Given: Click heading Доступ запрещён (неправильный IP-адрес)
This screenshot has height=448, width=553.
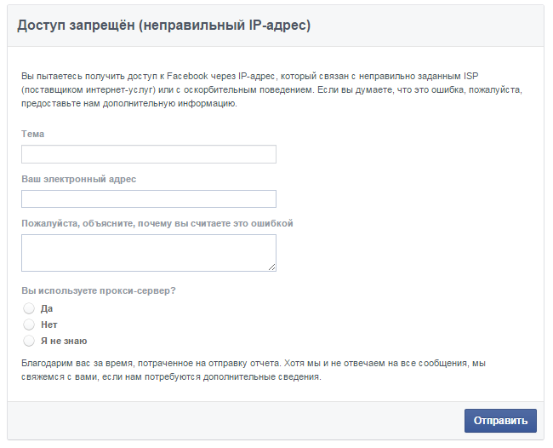Looking at the screenshot, I should point(163,26).
